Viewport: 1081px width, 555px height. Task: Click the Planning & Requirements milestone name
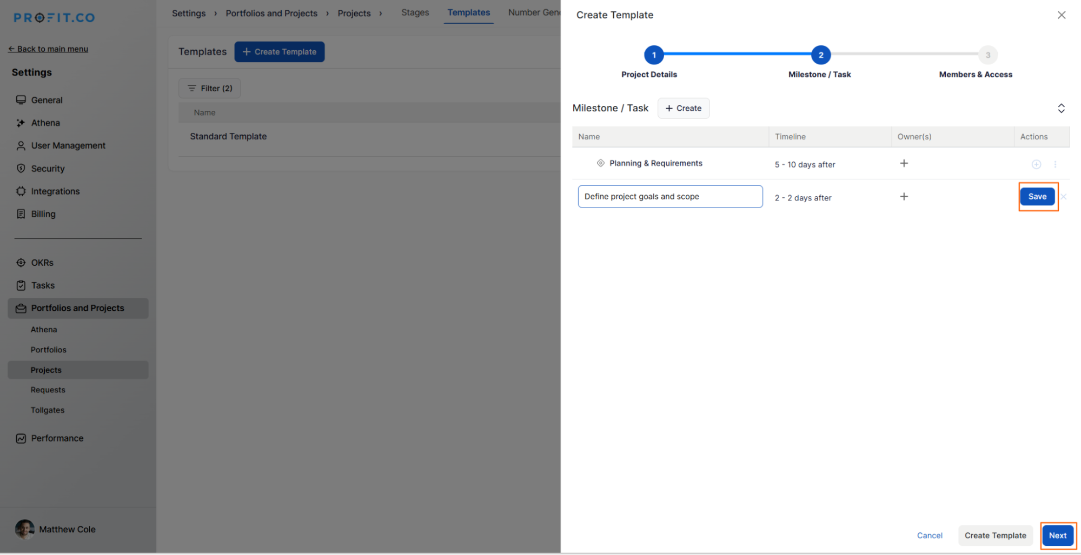655,163
